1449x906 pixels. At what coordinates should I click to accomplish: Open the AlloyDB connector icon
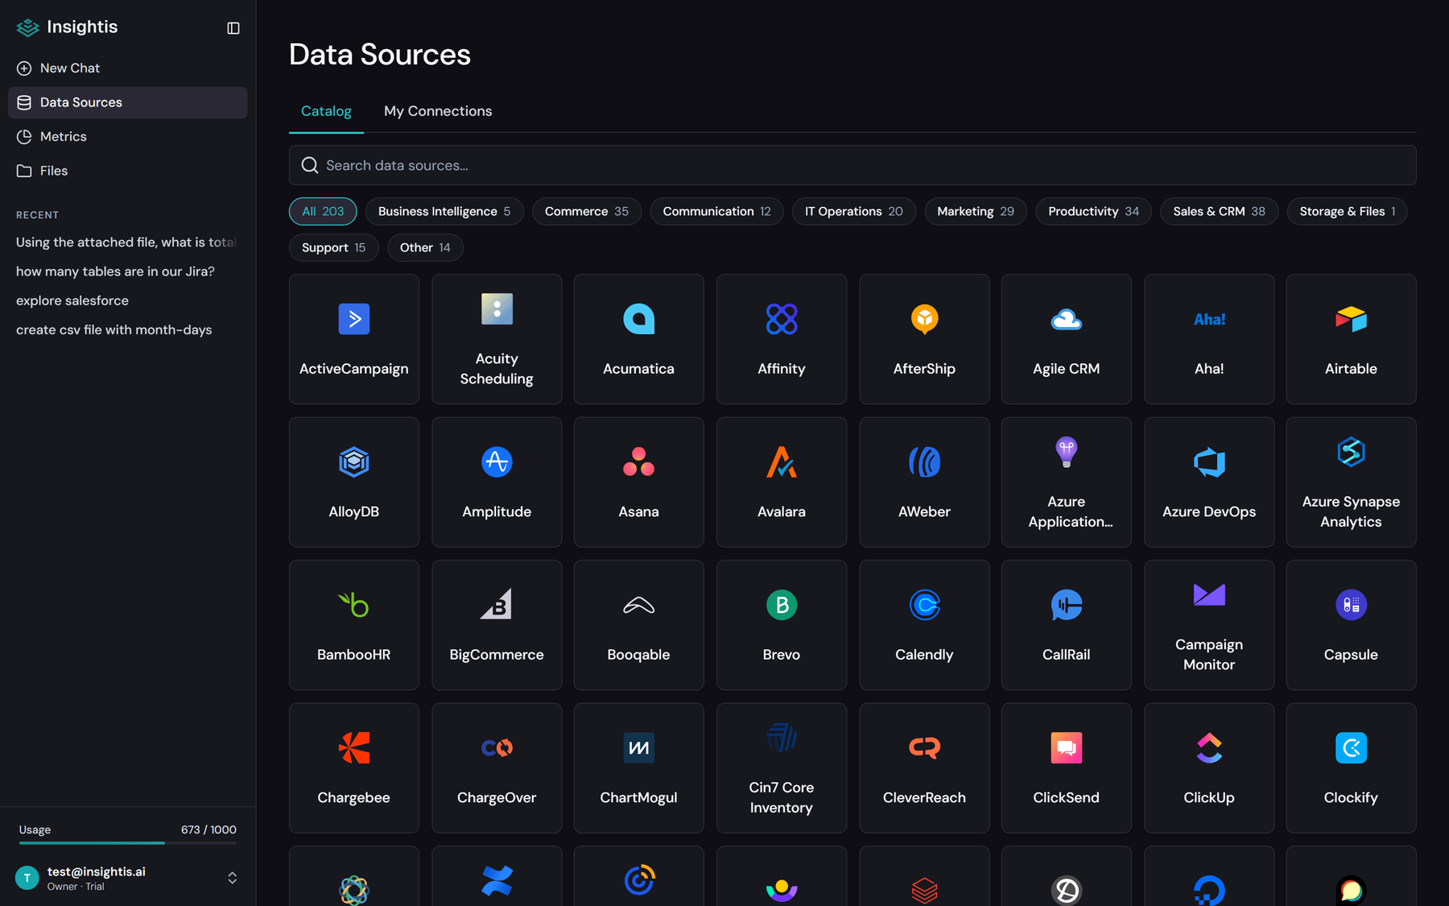[x=354, y=462]
